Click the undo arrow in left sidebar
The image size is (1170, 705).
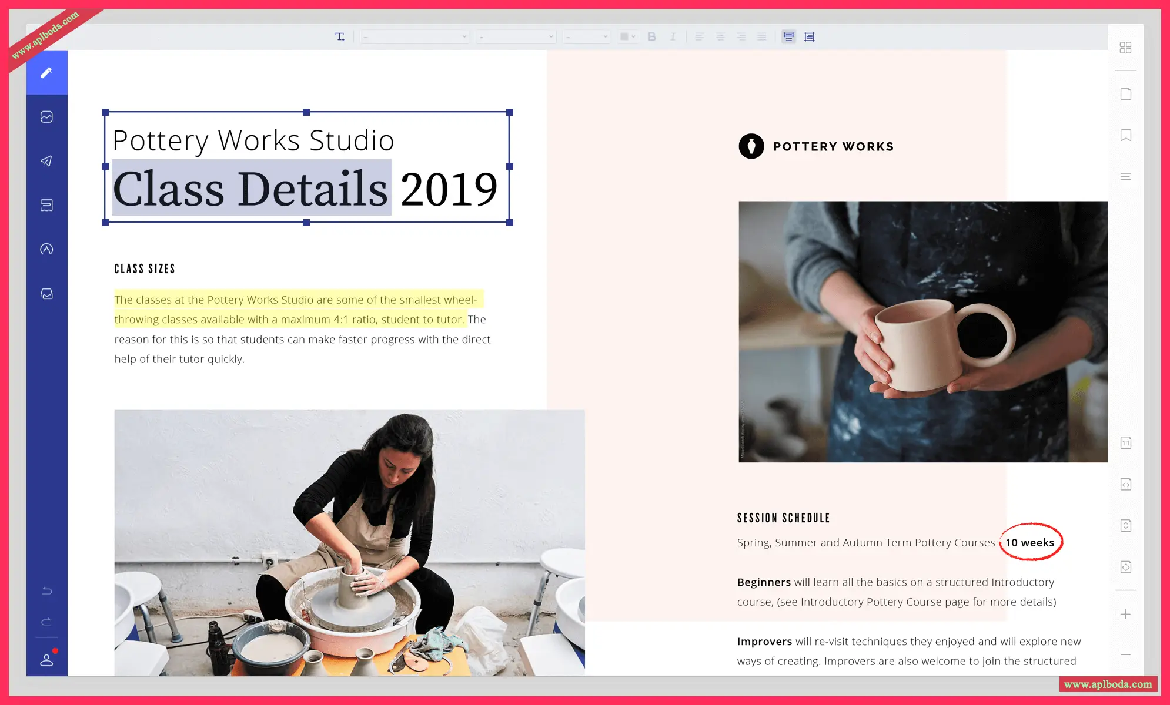[x=47, y=590]
